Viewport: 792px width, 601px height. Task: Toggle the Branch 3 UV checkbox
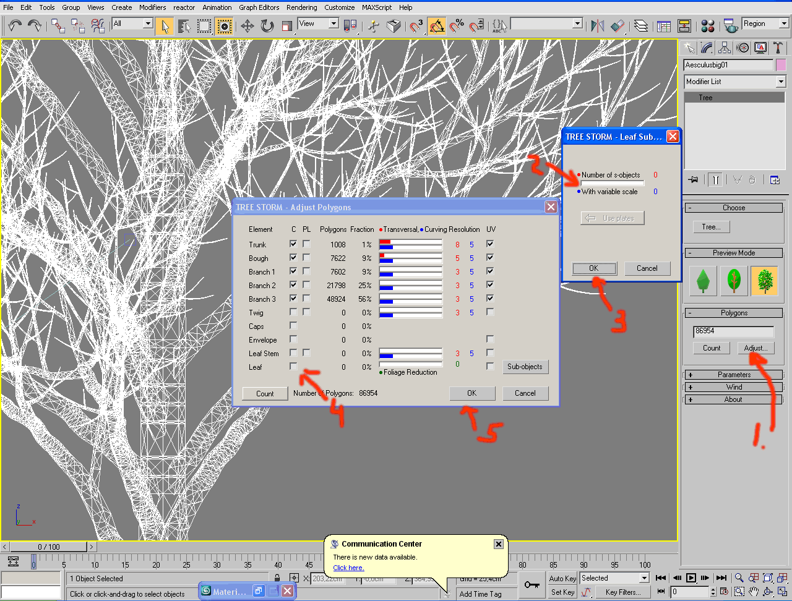(x=490, y=299)
